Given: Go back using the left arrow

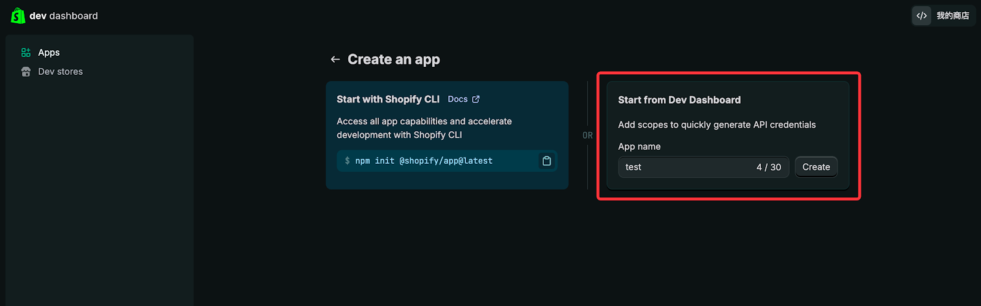Looking at the screenshot, I should point(335,59).
